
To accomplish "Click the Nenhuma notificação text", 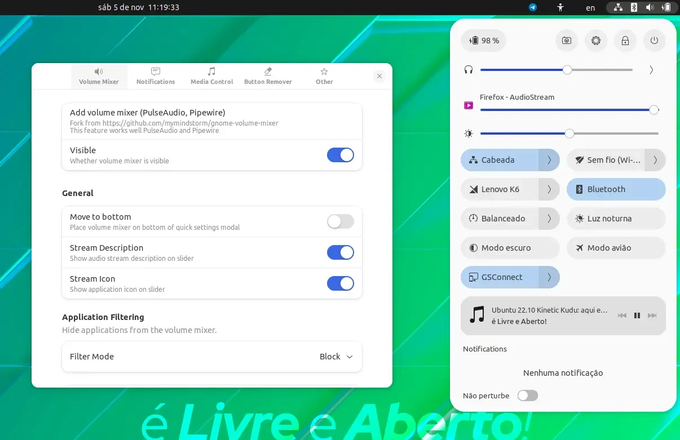I will point(563,373).
